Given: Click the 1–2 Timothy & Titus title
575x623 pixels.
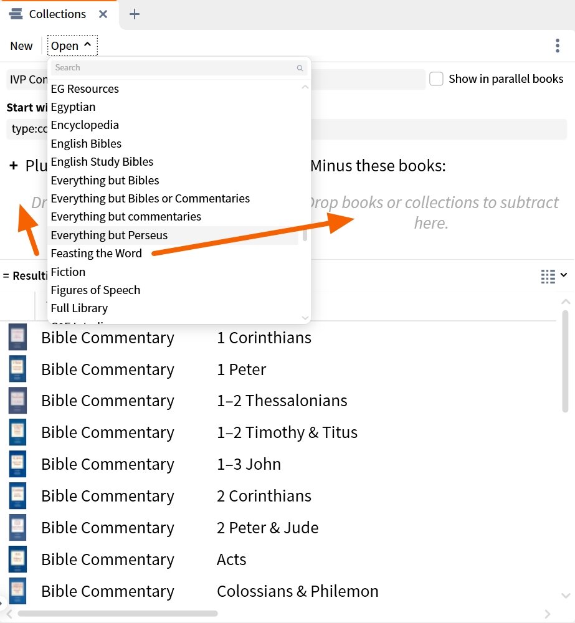Looking at the screenshot, I should 287,432.
